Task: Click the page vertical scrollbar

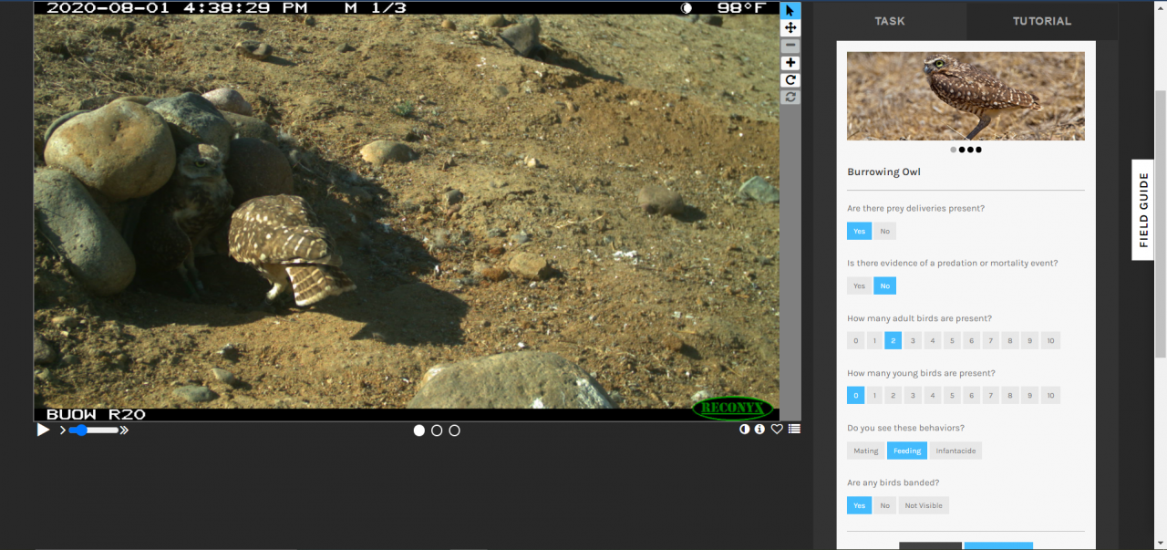Action: 1161,223
